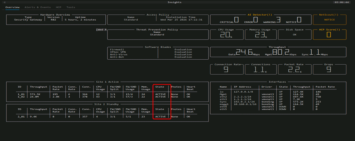The width and height of the screenshot is (355, 141).
Task: Click the Interfaces Throughput column header
Action: 302,87
